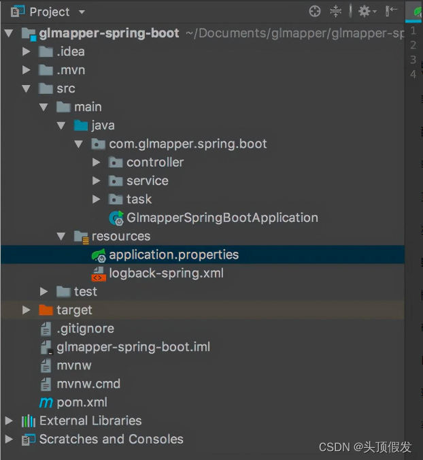Viewport: 423px width, 460px height.
Task: Click the Scratches and Consoles label
Action: (112, 439)
